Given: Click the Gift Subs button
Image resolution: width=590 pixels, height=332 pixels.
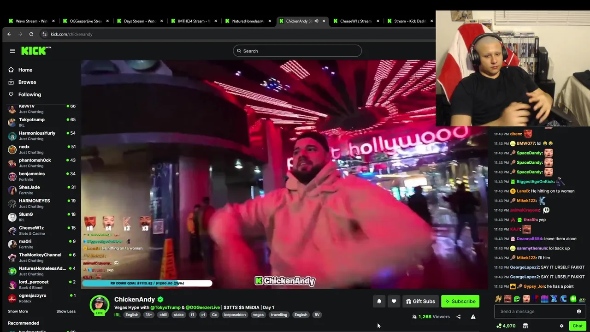Looking at the screenshot, I should pos(420,301).
